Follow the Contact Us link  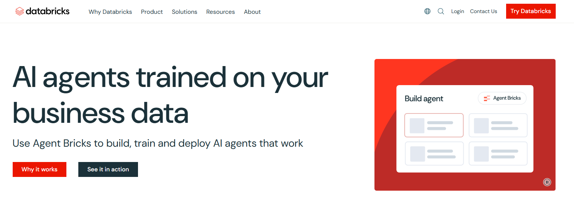click(x=483, y=11)
